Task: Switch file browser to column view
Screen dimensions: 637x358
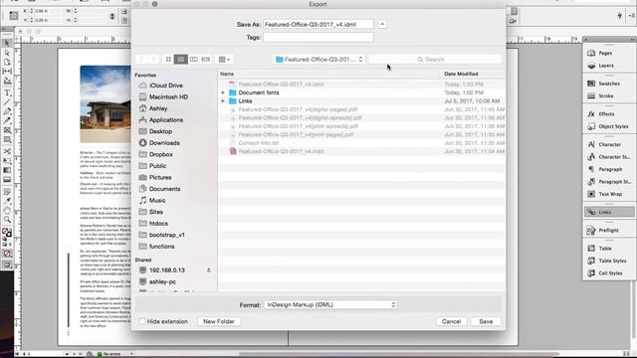Action: 194,60
